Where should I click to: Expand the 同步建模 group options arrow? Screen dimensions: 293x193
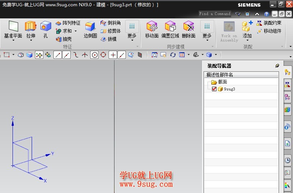click(x=212, y=46)
